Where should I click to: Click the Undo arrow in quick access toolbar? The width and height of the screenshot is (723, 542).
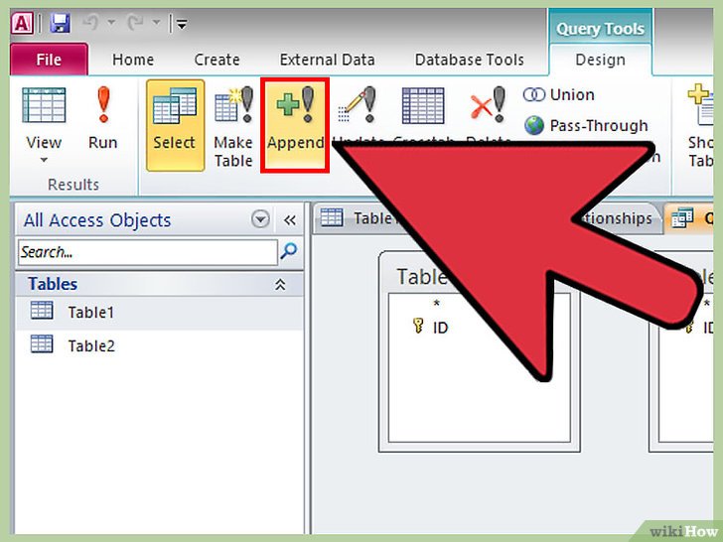click(90, 22)
